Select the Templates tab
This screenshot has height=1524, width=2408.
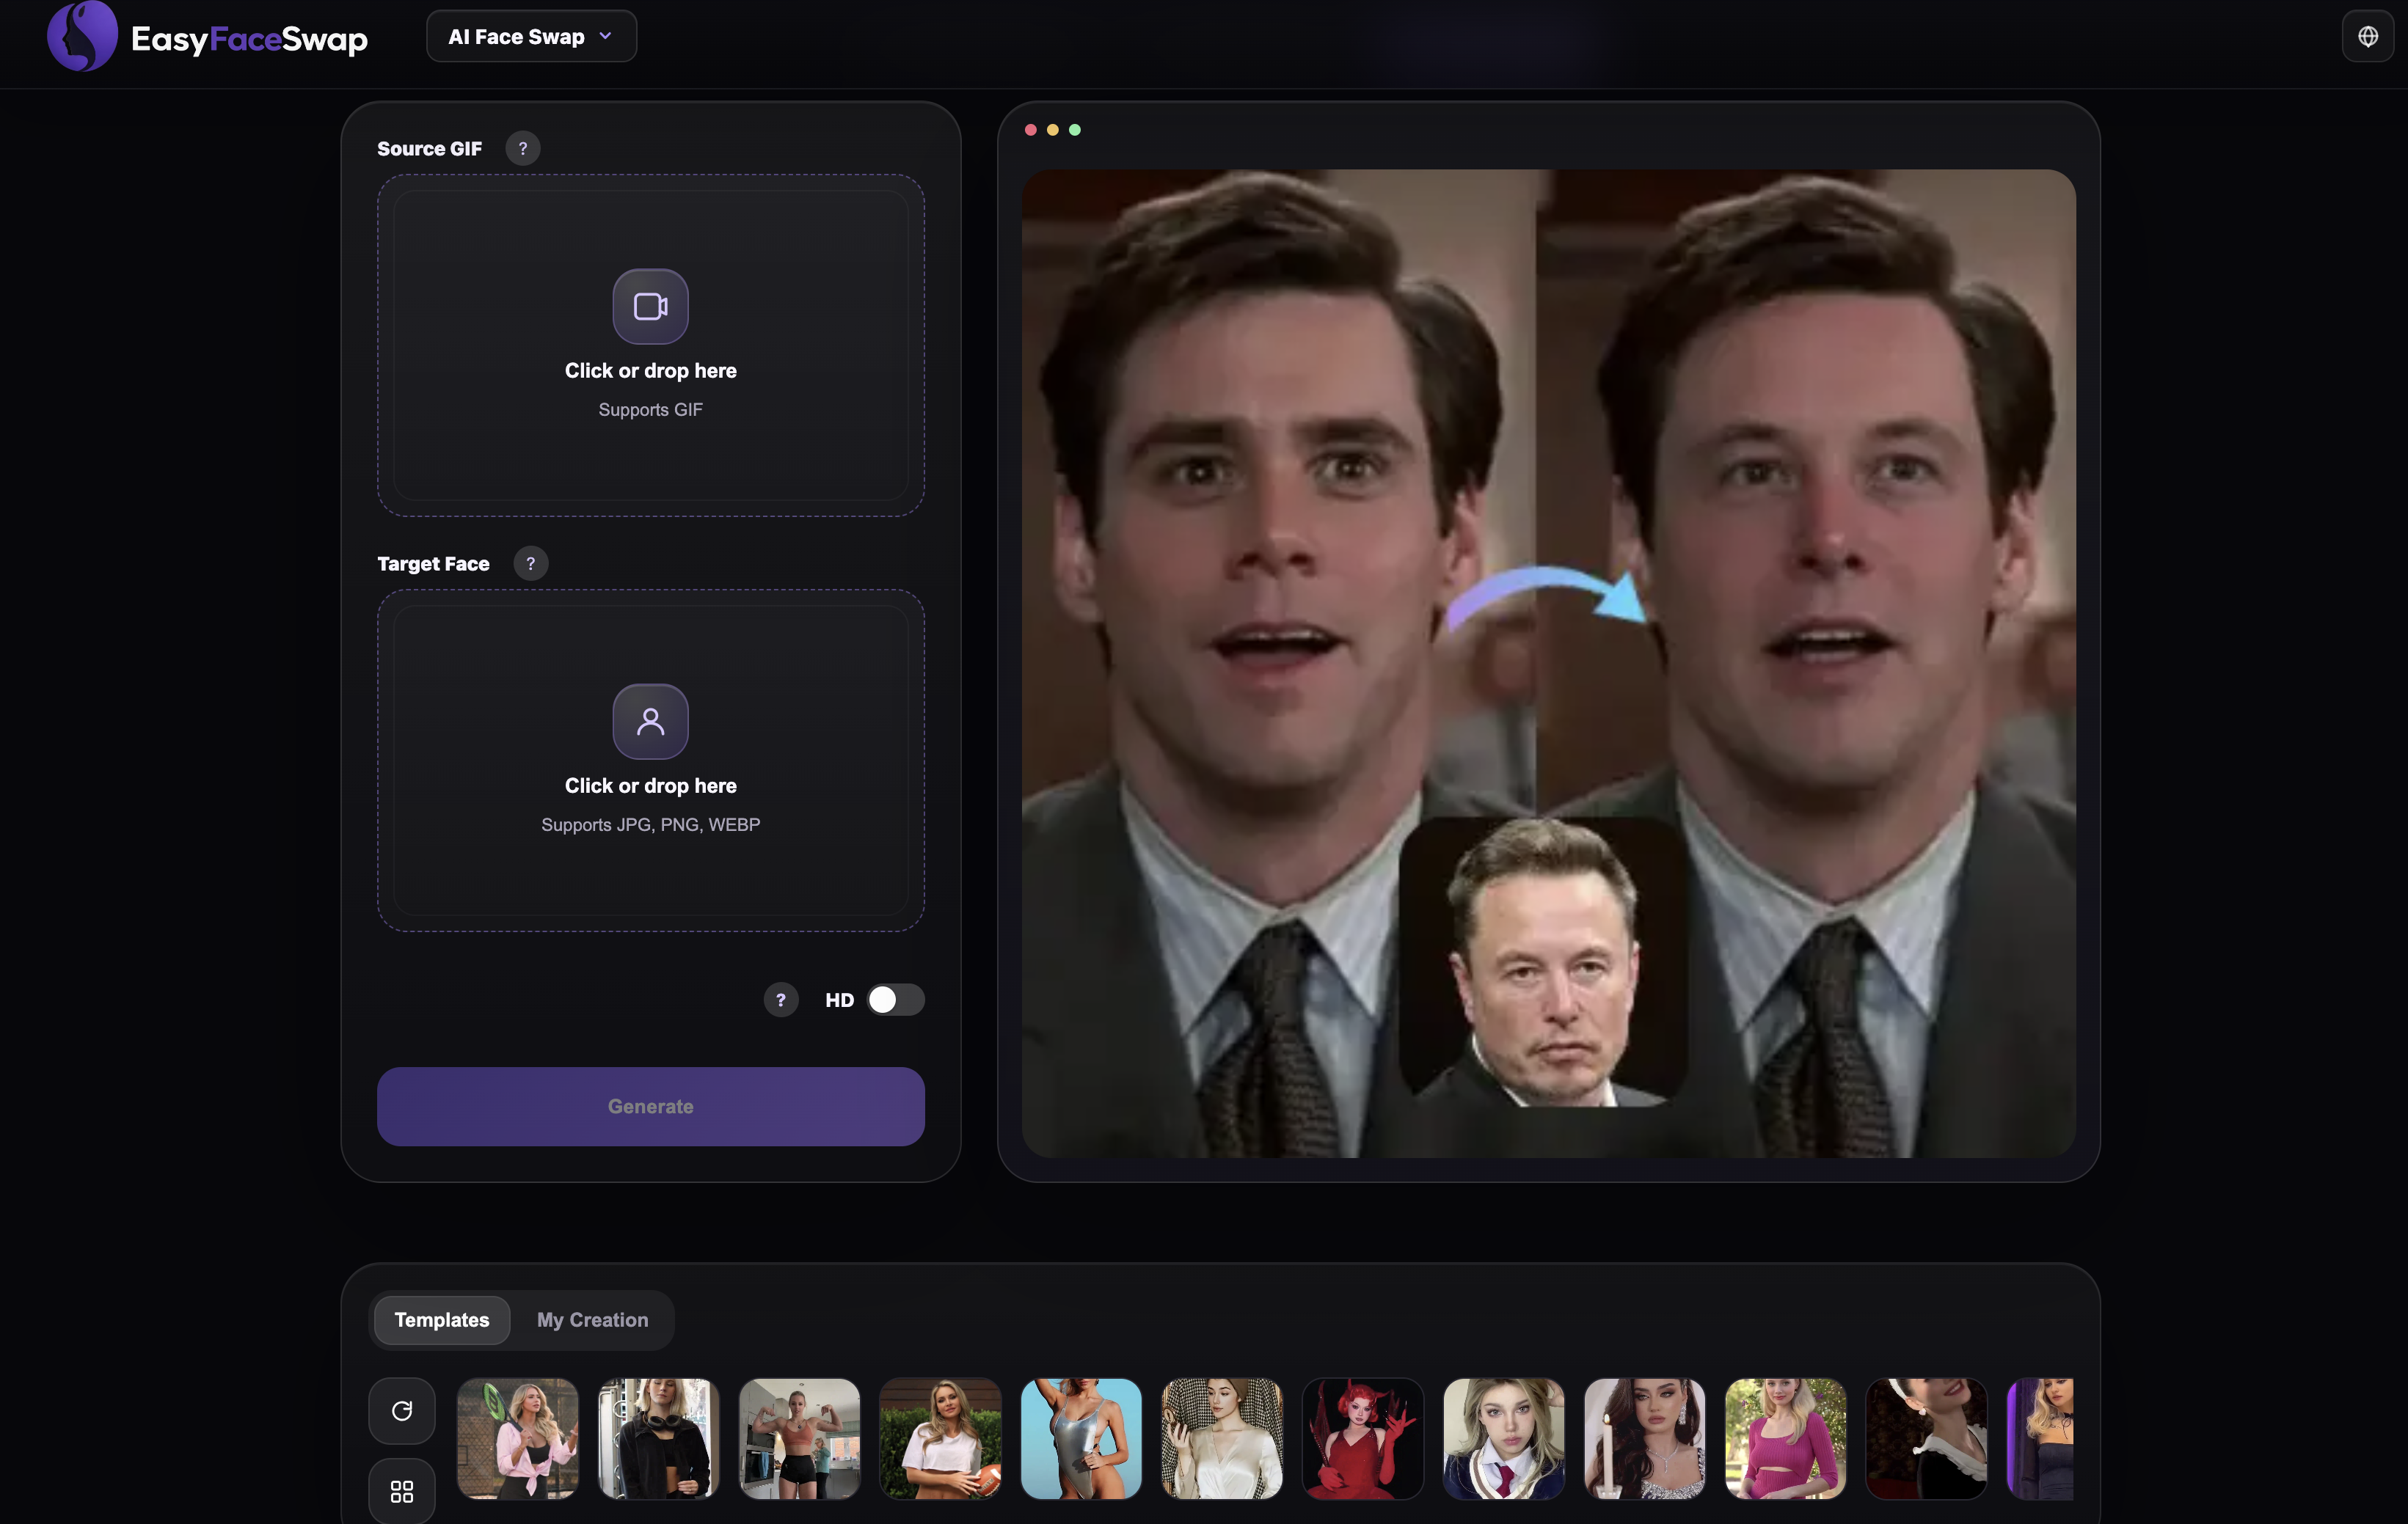[x=442, y=1319]
